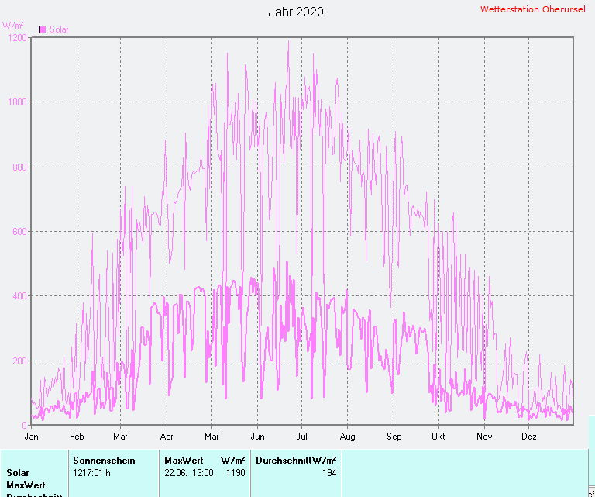Click the max value time '13:00'
Image resolution: width=595 pixels, height=497 pixels.
pyautogui.click(x=203, y=473)
